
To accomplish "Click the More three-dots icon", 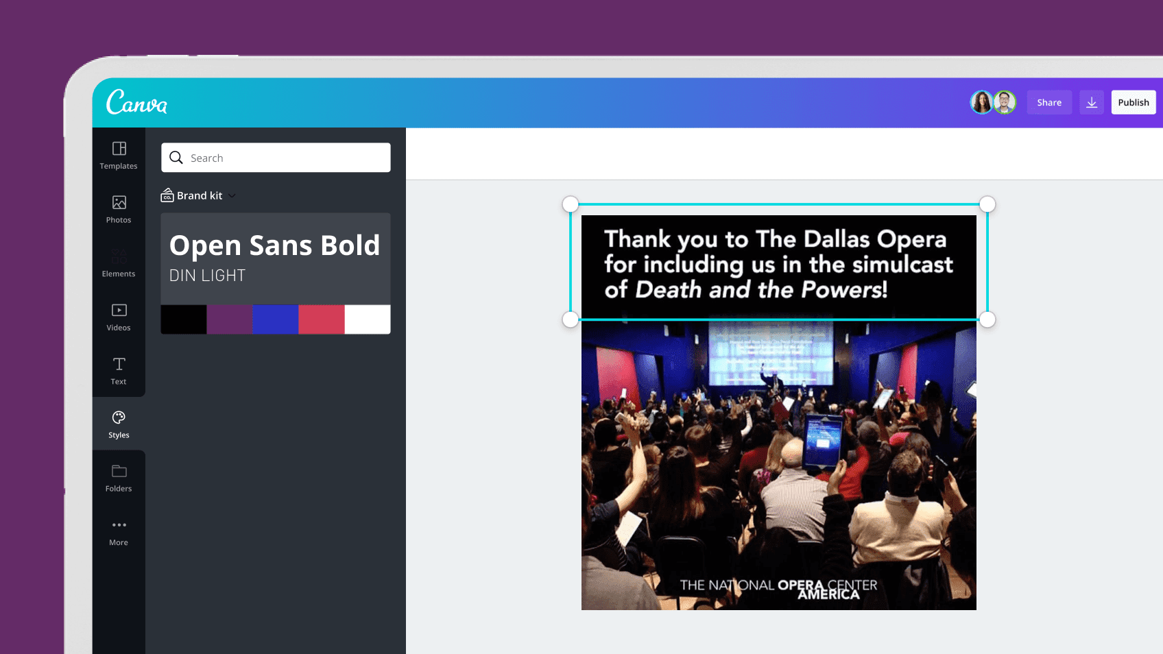I will pyautogui.click(x=119, y=525).
